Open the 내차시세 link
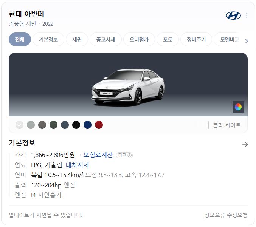 (x=78, y=165)
